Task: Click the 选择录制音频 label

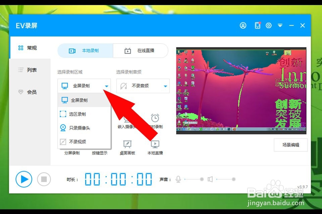Action: coord(129,72)
